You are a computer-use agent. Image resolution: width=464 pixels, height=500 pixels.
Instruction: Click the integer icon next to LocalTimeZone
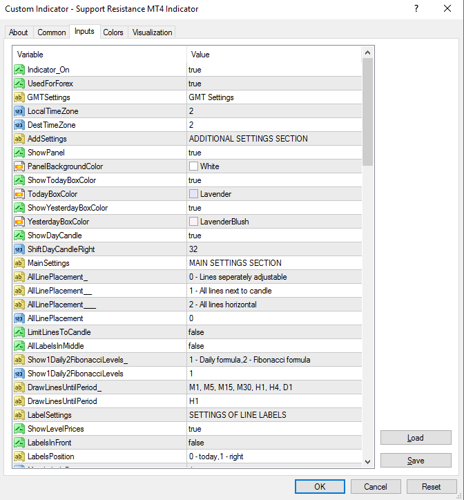coord(19,111)
